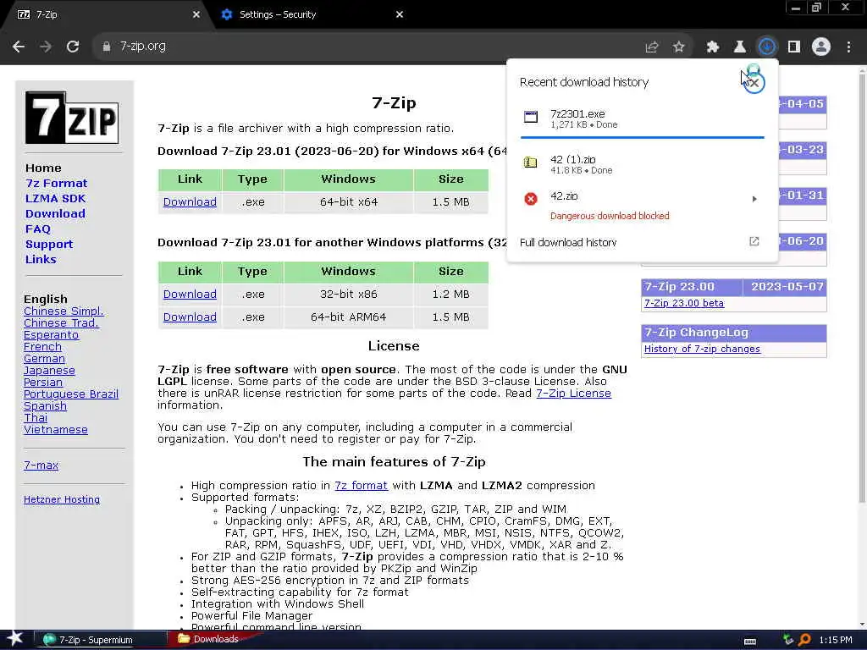
Task: Open the 7-max link
Action: (41, 465)
